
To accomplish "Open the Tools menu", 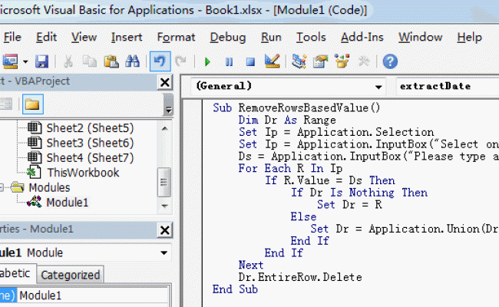I will point(311,37).
